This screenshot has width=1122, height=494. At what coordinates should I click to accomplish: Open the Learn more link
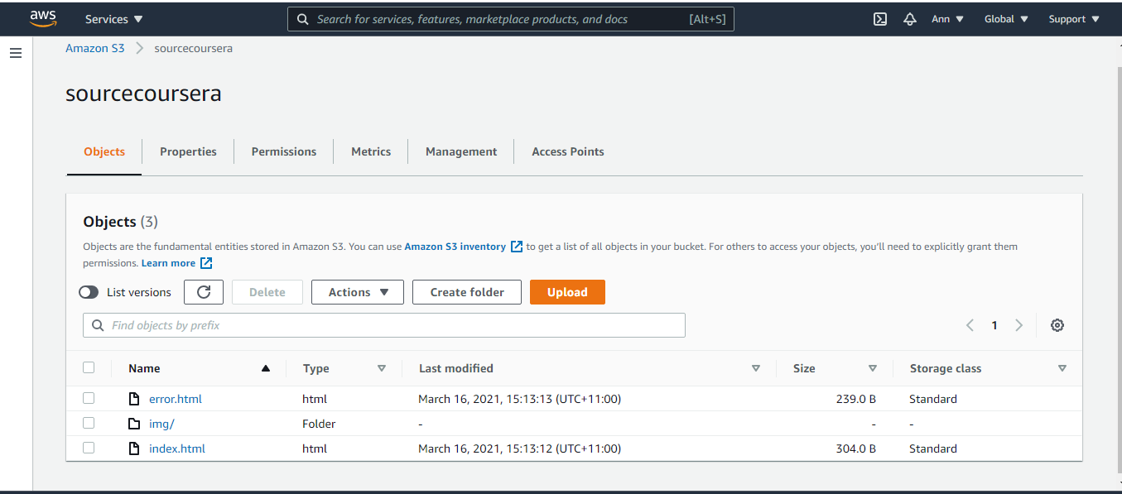pyautogui.click(x=168, y=263)
